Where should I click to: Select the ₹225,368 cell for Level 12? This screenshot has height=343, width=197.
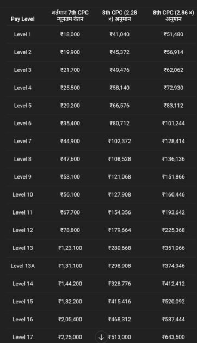click(174, 230)
